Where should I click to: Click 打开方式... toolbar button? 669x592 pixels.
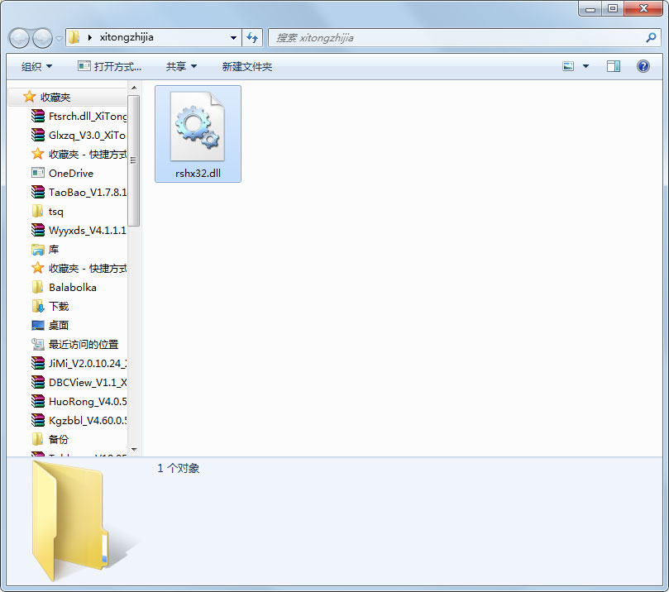tap(109, 66)
